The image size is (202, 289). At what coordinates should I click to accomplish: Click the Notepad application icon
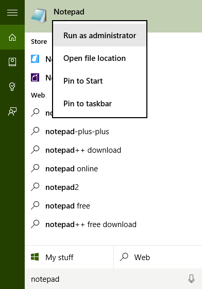(x=39, y=15)
